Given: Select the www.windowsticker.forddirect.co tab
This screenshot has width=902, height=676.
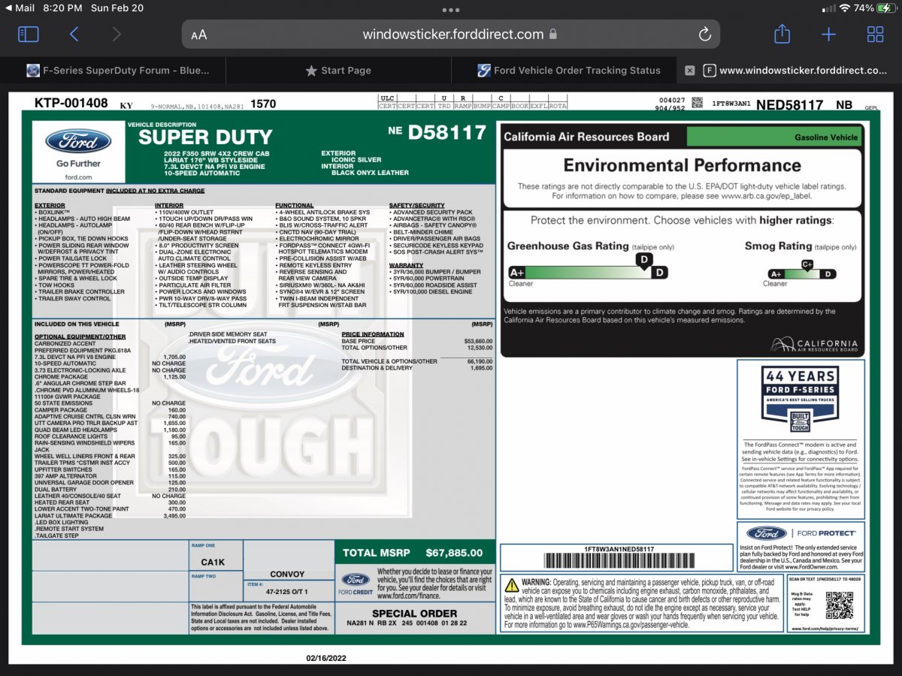Looking at the screenshot, I should pos(789,71).
